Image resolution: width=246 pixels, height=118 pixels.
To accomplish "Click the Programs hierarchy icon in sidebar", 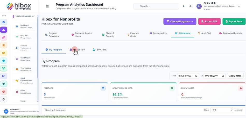I will click(17, 37).
